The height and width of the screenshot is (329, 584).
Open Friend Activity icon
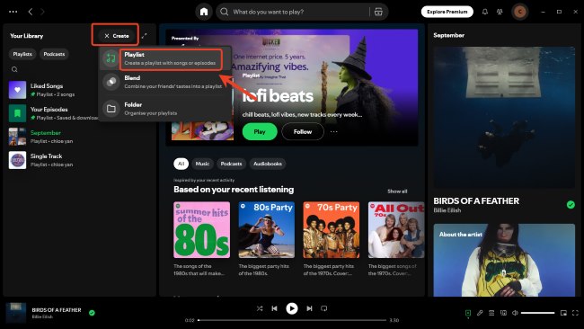click(x=500, y=12)
